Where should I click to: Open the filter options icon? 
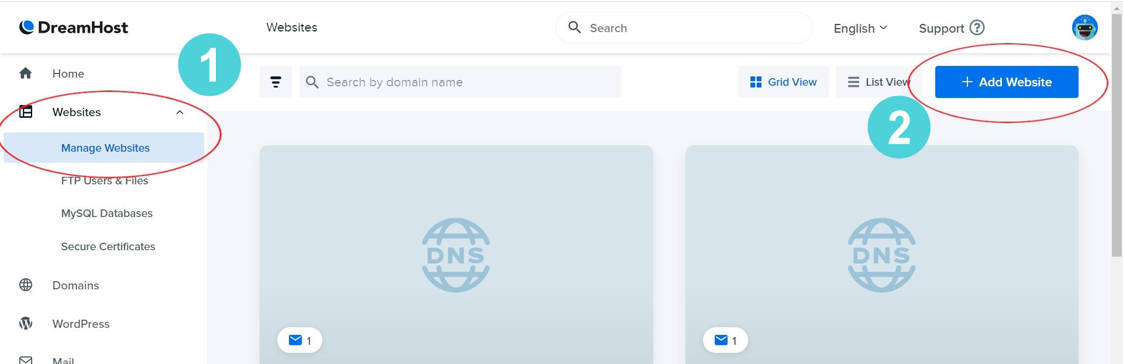[275, 82]
